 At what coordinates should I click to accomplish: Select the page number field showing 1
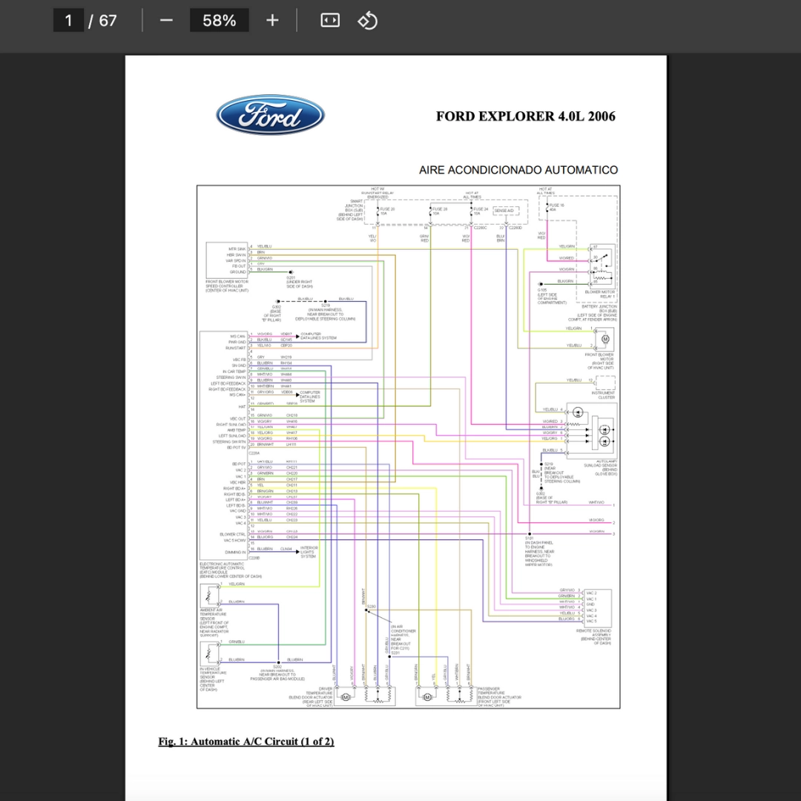pyautogui.click(x=68, y=21)
